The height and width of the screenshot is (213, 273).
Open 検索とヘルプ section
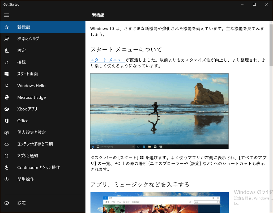43,39
